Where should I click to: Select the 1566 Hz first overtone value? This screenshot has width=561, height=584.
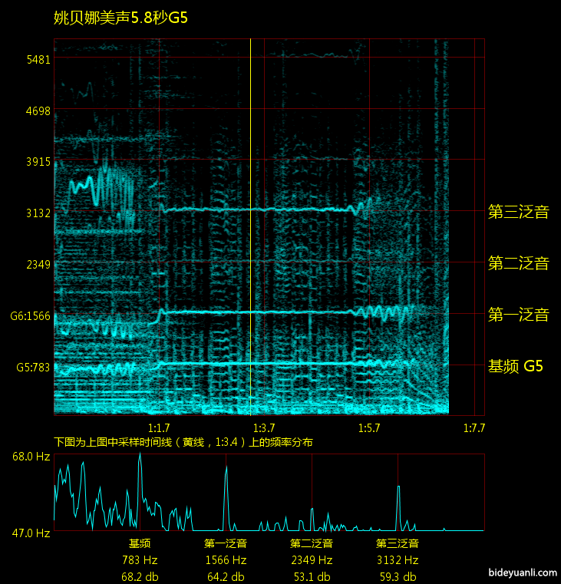(x=226, y=560)
